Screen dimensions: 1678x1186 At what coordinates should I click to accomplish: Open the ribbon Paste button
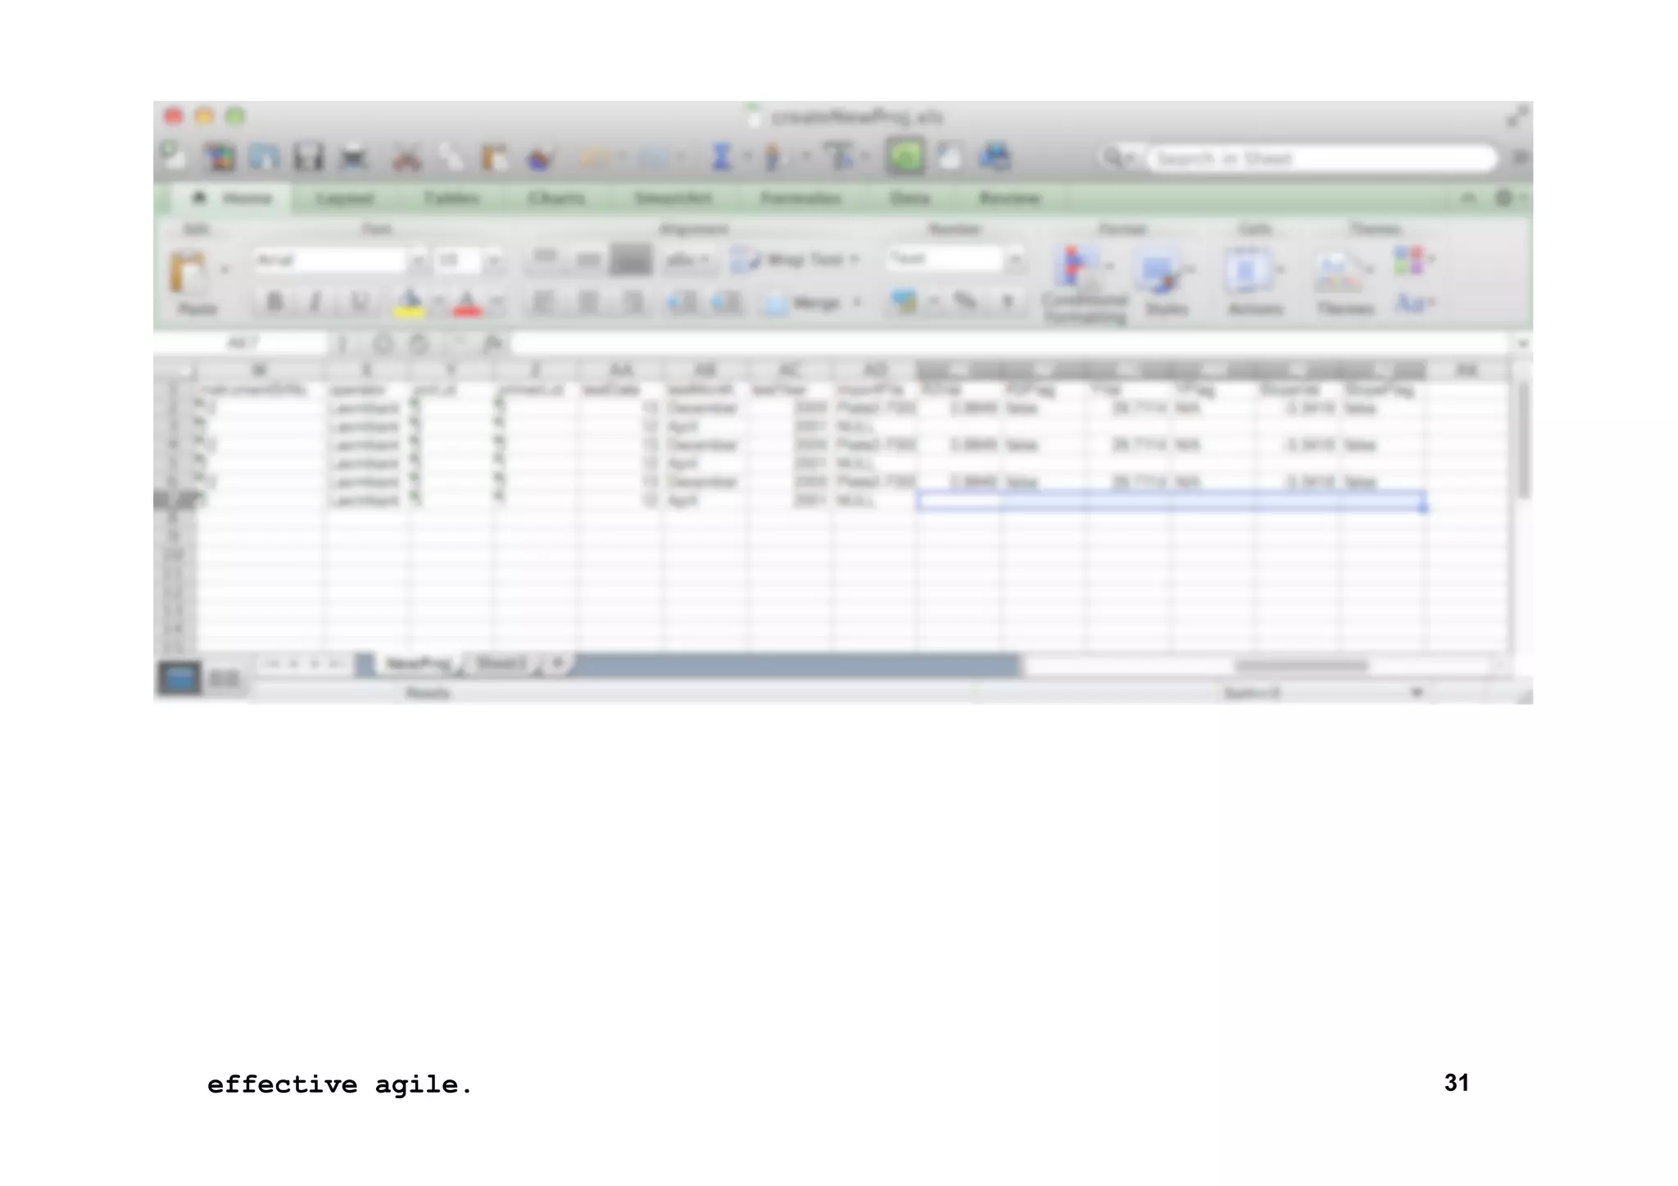point(188,273)
